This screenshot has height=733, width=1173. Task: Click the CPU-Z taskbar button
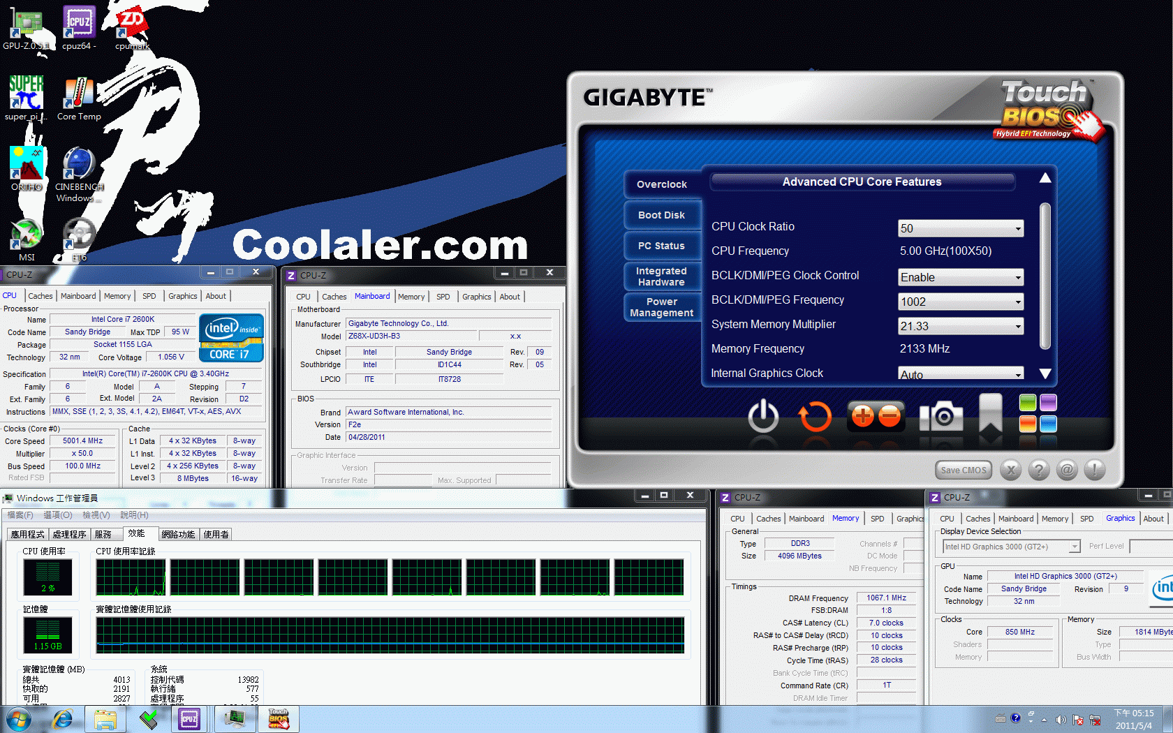point(189,719)
